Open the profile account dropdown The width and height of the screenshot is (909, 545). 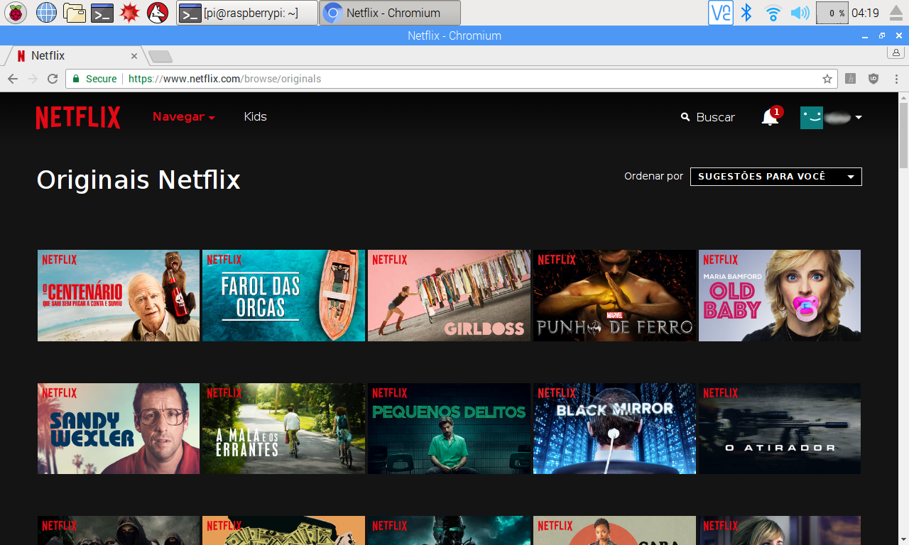pos(831,117)
